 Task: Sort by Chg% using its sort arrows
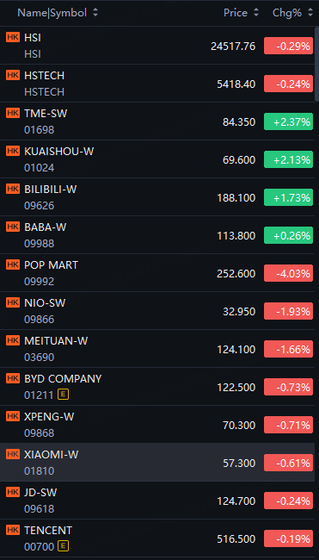click(310, 13)
